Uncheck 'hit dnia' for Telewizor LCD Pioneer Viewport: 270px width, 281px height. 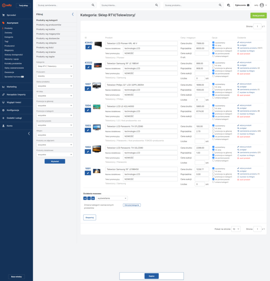pyautogui.click(x=213, y=46)
